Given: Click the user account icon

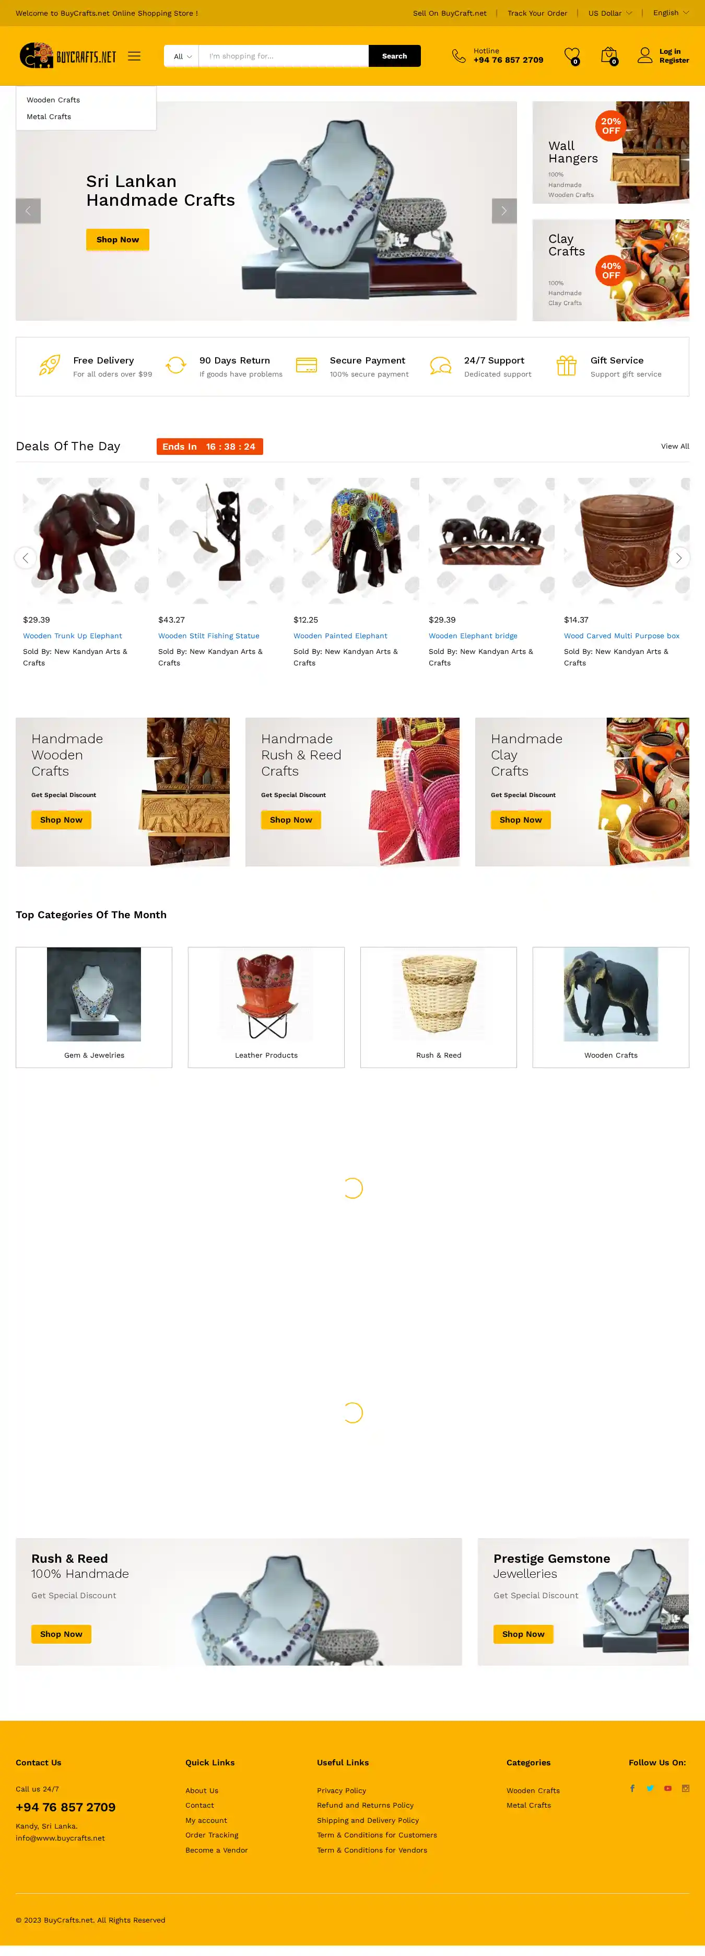Looking at the screenshot, I should pos(644,55).
